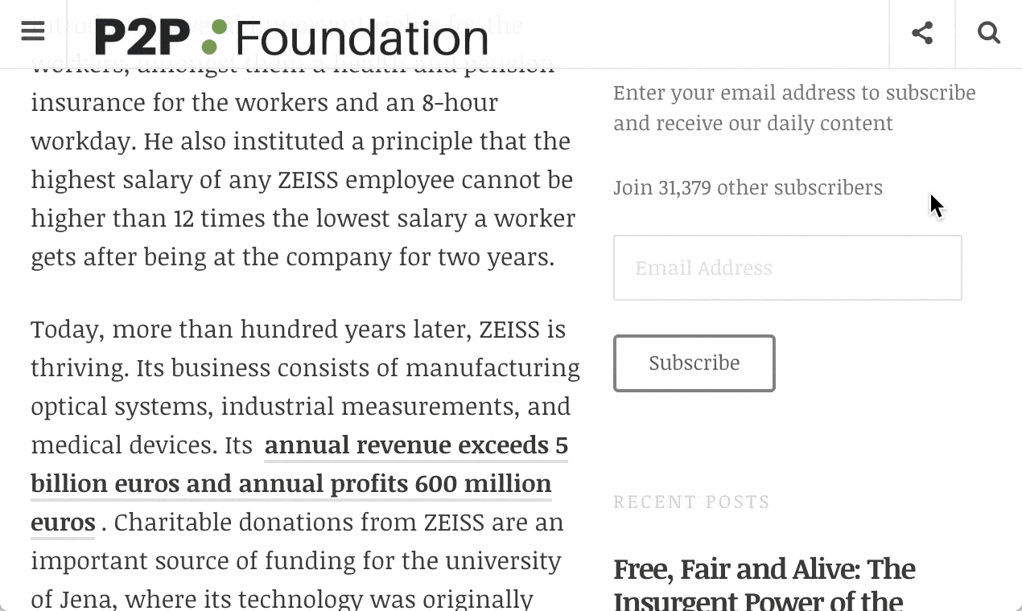Image resolution: width=1022 pixels, height=611 pixels.
Task: Open search with the magnifier icon
Action: [988, 33]
